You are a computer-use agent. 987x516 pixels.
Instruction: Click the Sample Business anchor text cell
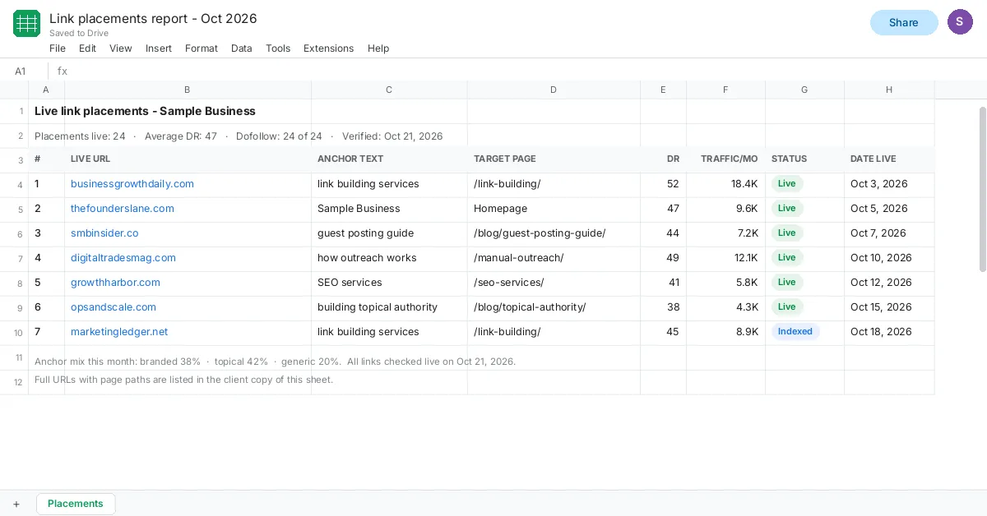[389, 209]
